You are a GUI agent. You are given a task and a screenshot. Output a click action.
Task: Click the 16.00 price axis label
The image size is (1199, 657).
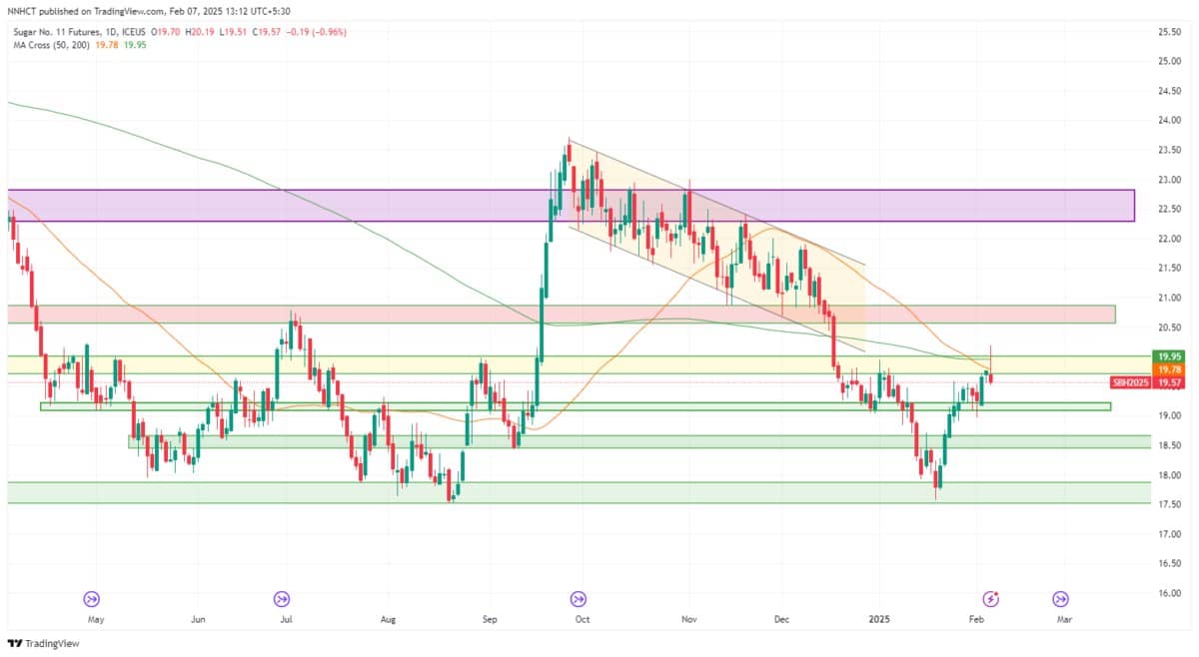click(1167, 593)
